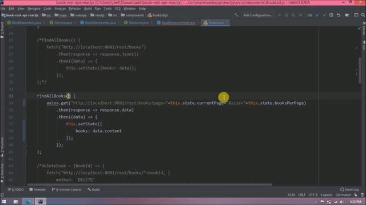
Task: Click the BookList.js file breadcrumb
Action: point(158,15)
